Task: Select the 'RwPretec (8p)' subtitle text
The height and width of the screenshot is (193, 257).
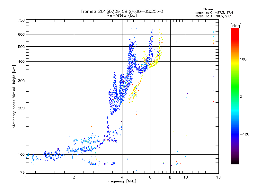Action: pos(122,15)
